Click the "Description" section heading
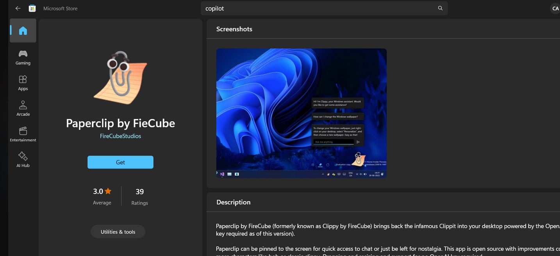This screenshot has width=560, height=256. point(234,202)
